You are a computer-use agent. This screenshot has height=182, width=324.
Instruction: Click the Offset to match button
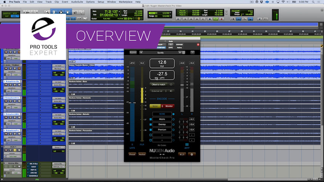click(x=159, y=85)
